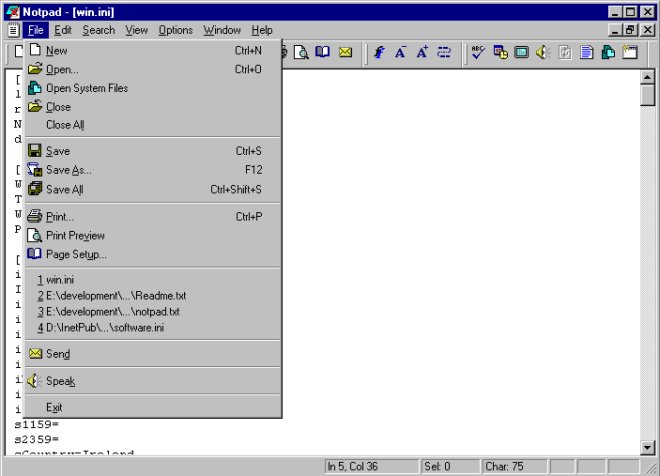Viewport: 660px width, 476px height.
Task: Open the Help menu
Action: coord(262,30)
